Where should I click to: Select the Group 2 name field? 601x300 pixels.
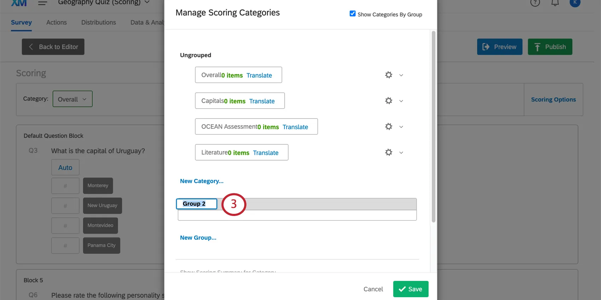click(197, 204)
